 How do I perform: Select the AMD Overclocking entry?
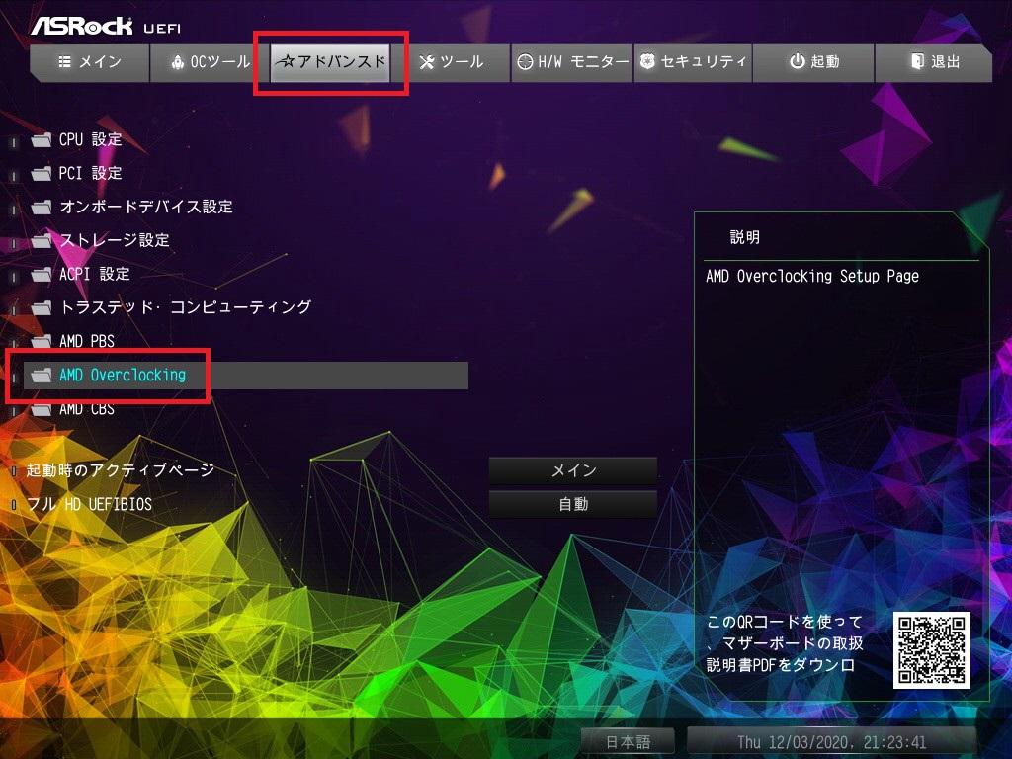[x=246, y=375]
